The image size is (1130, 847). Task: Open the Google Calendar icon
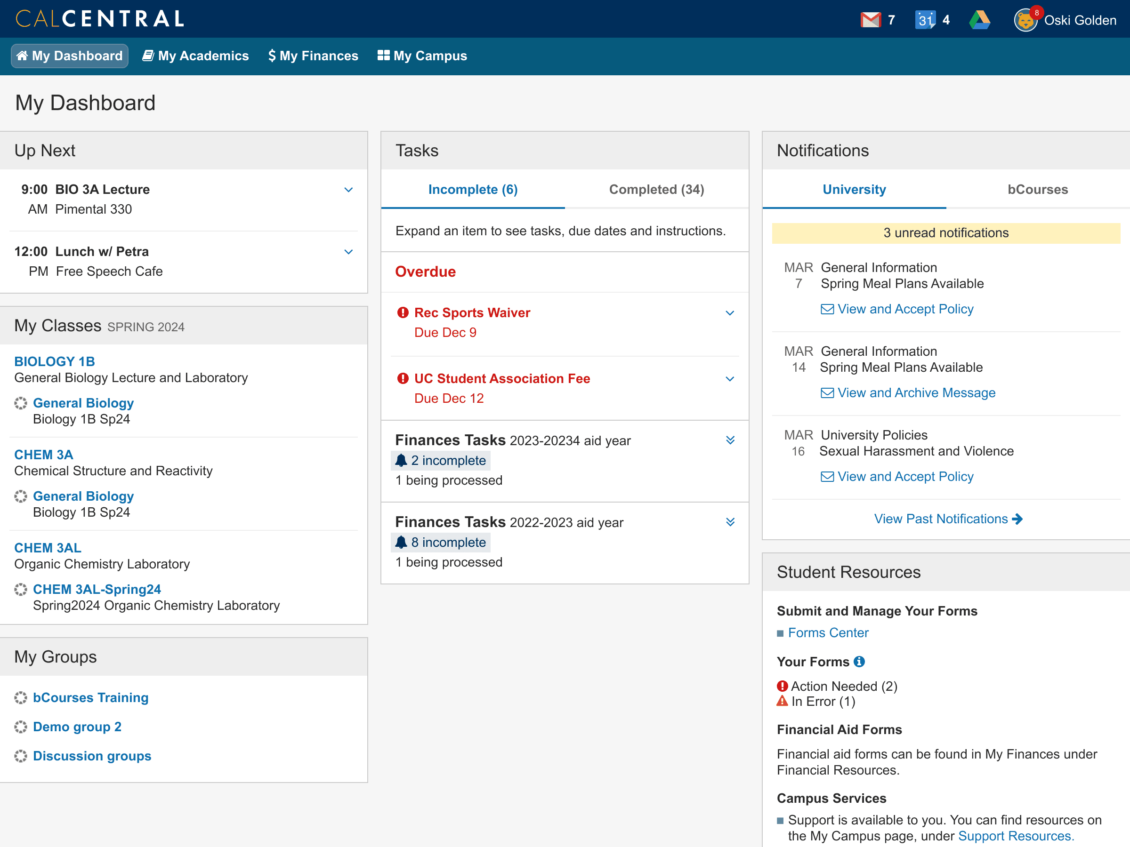tap(925, 20)
